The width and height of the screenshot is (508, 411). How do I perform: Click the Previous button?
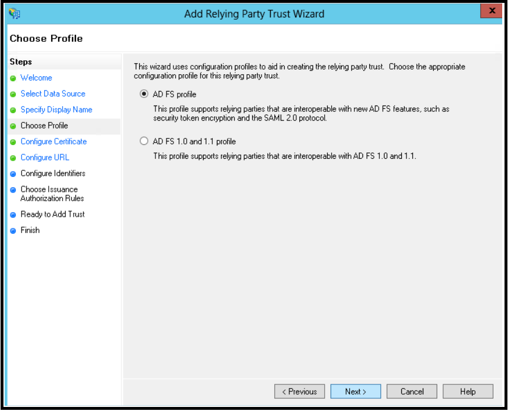click(299, 391)
